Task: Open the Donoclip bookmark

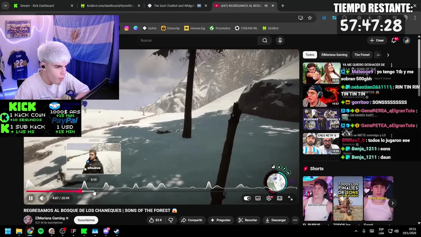Action: [x=170, y=28]
